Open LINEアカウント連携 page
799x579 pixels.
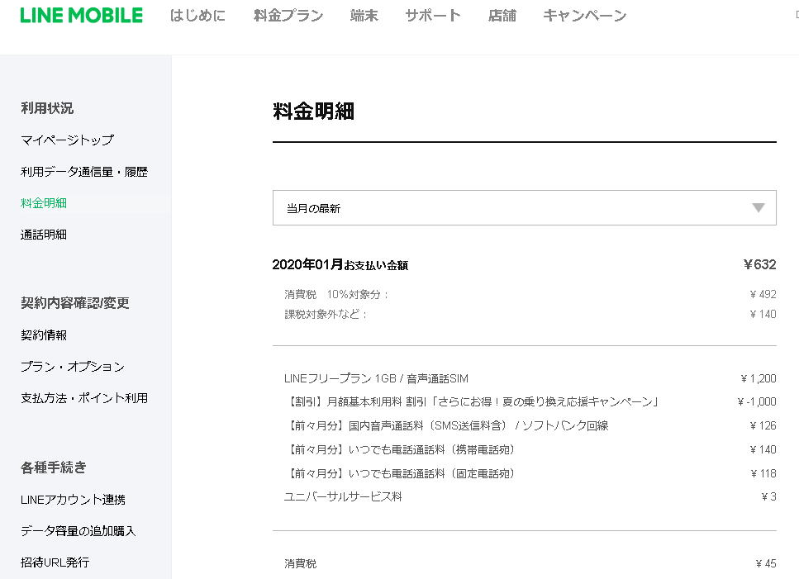73,500
